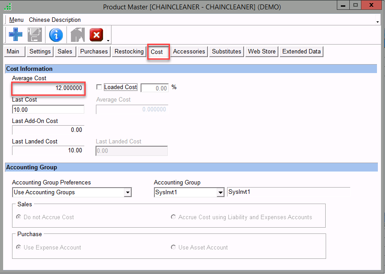Switch to the Extended Data tab

click(x=301, y=52)
